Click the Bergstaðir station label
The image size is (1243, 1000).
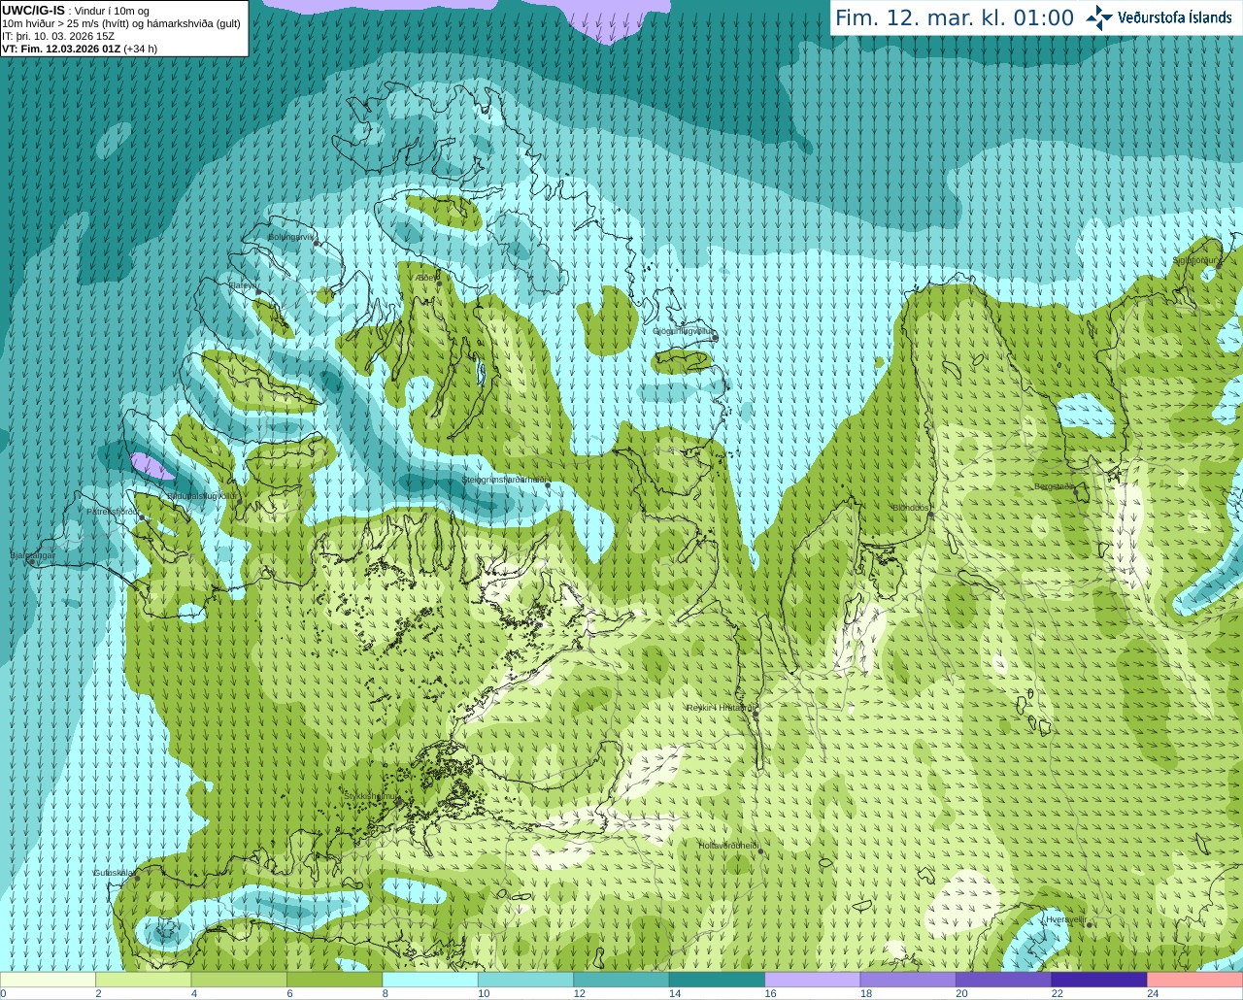point(1055,486)
